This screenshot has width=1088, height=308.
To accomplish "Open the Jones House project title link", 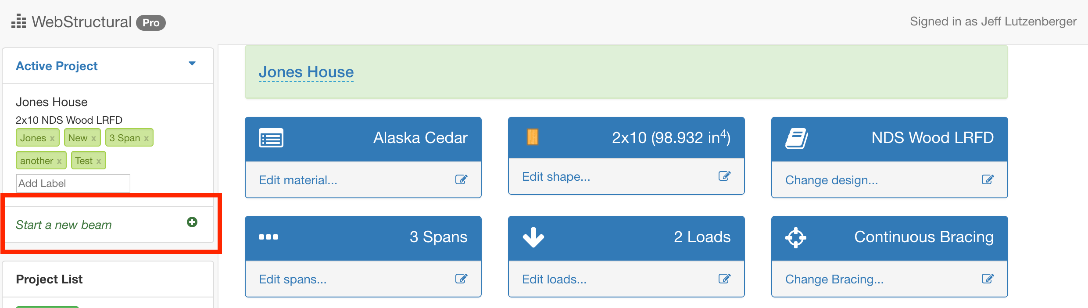I will (x=306, y=72).
